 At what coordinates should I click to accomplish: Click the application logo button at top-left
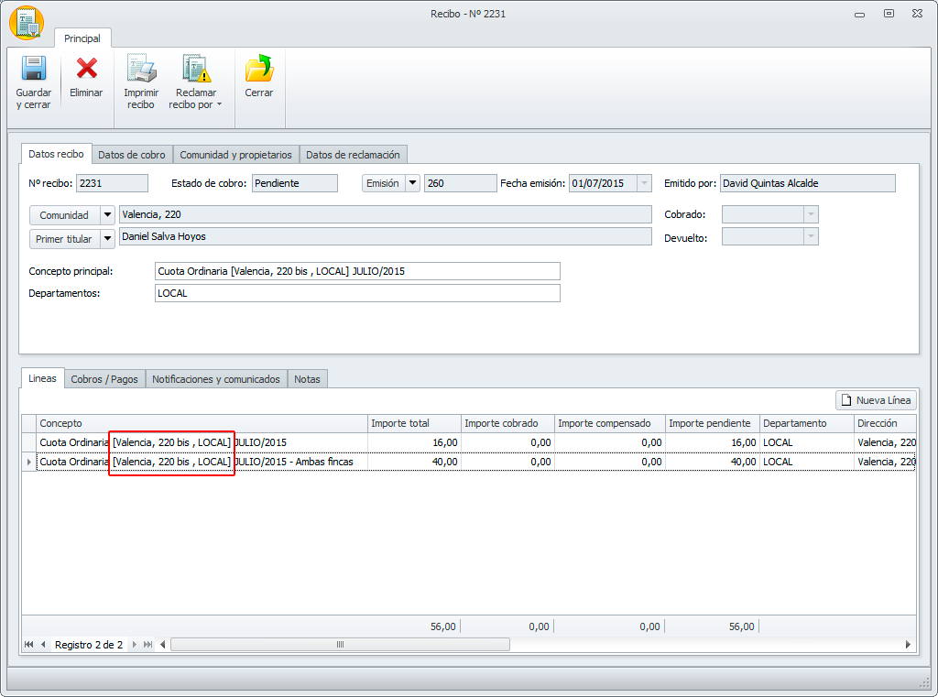(26, 24)
